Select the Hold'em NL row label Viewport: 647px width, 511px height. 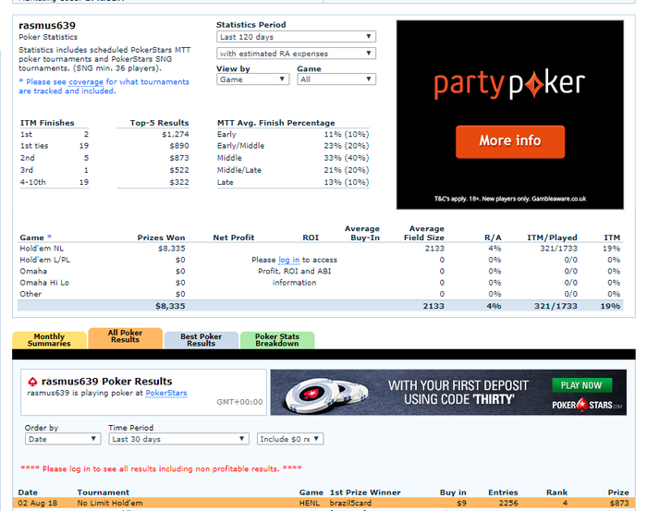[x=42, y=249]
